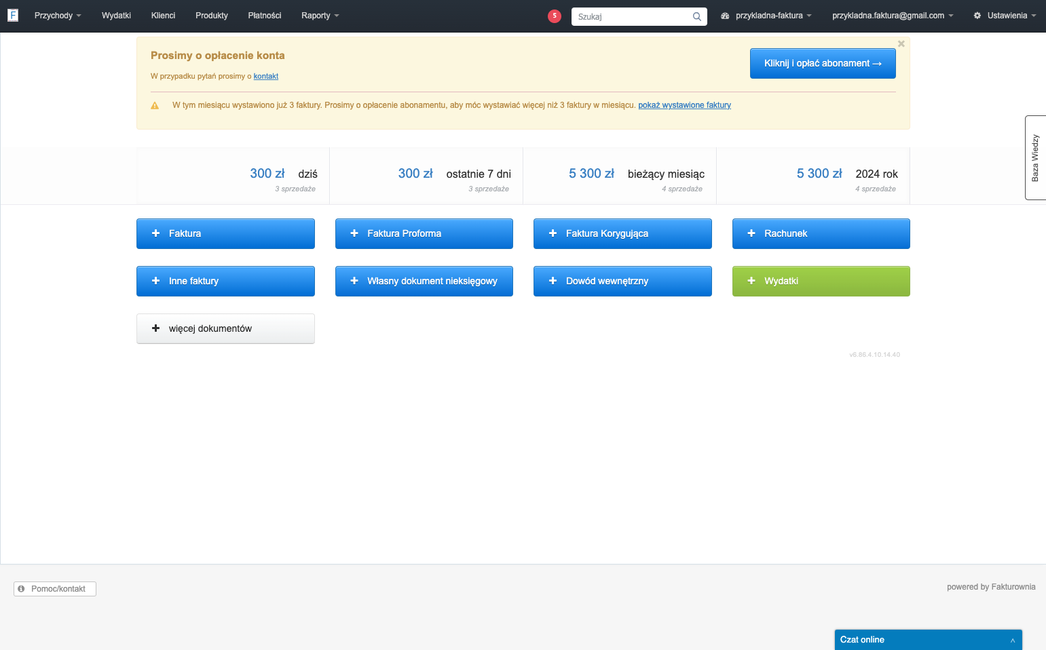
Task: Open the przykladna.faktura@gmail.com user menu
Action: pos(893,16)
